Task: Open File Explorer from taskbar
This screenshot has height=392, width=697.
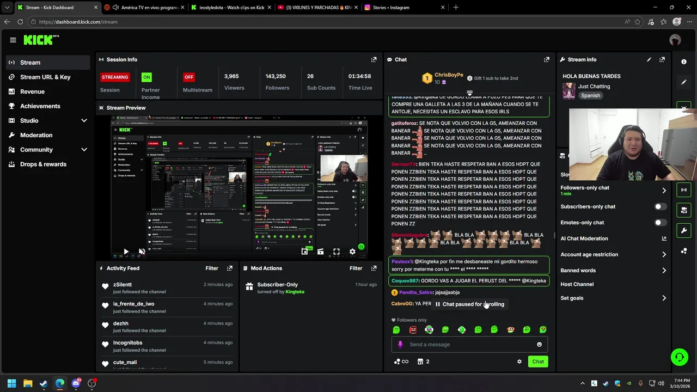Action: [x=28, y=383]
